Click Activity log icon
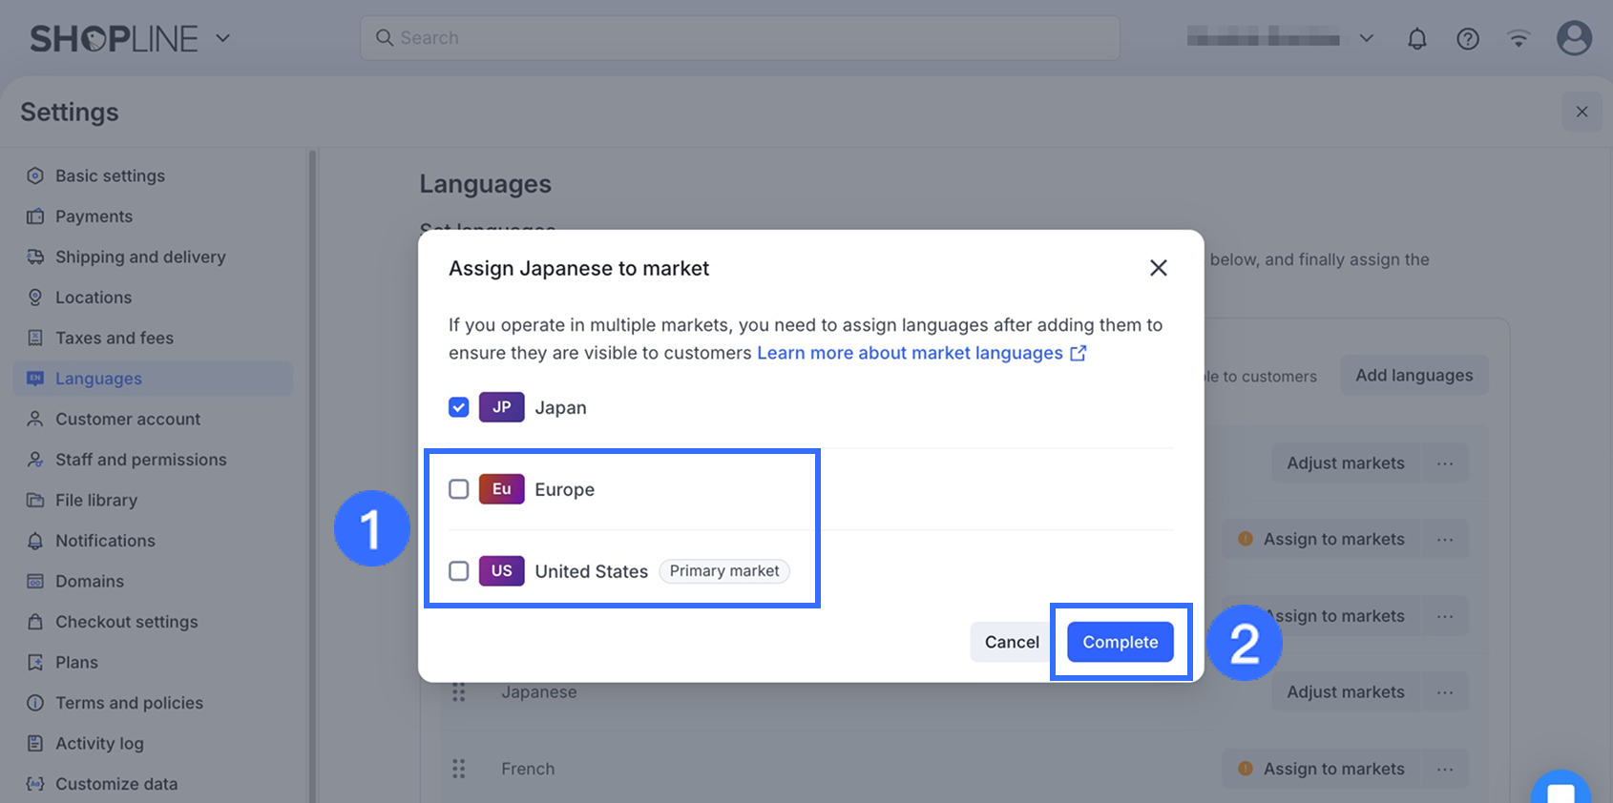The height and width of the screenshot is (803, 1613). click(x=35, y=743)
